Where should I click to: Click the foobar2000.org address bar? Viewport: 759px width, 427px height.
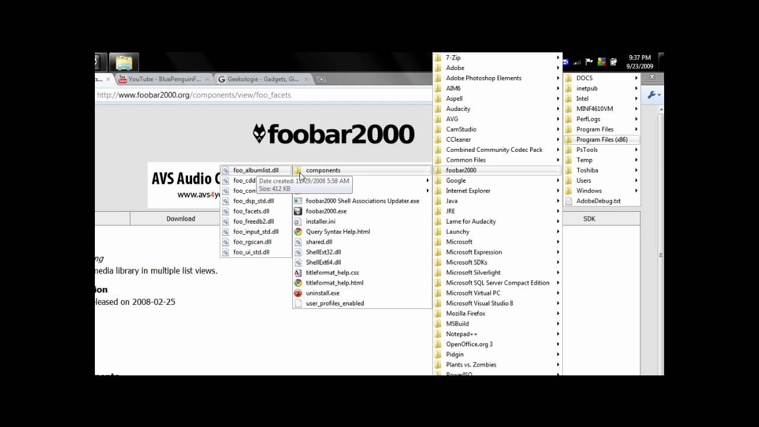click(264, 95)
